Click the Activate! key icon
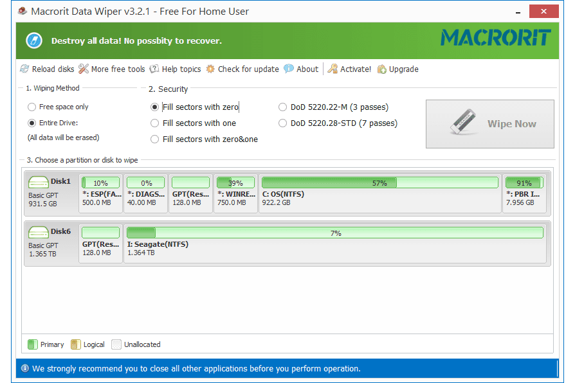Screen dimensions: 575x383 click(333, 69)
